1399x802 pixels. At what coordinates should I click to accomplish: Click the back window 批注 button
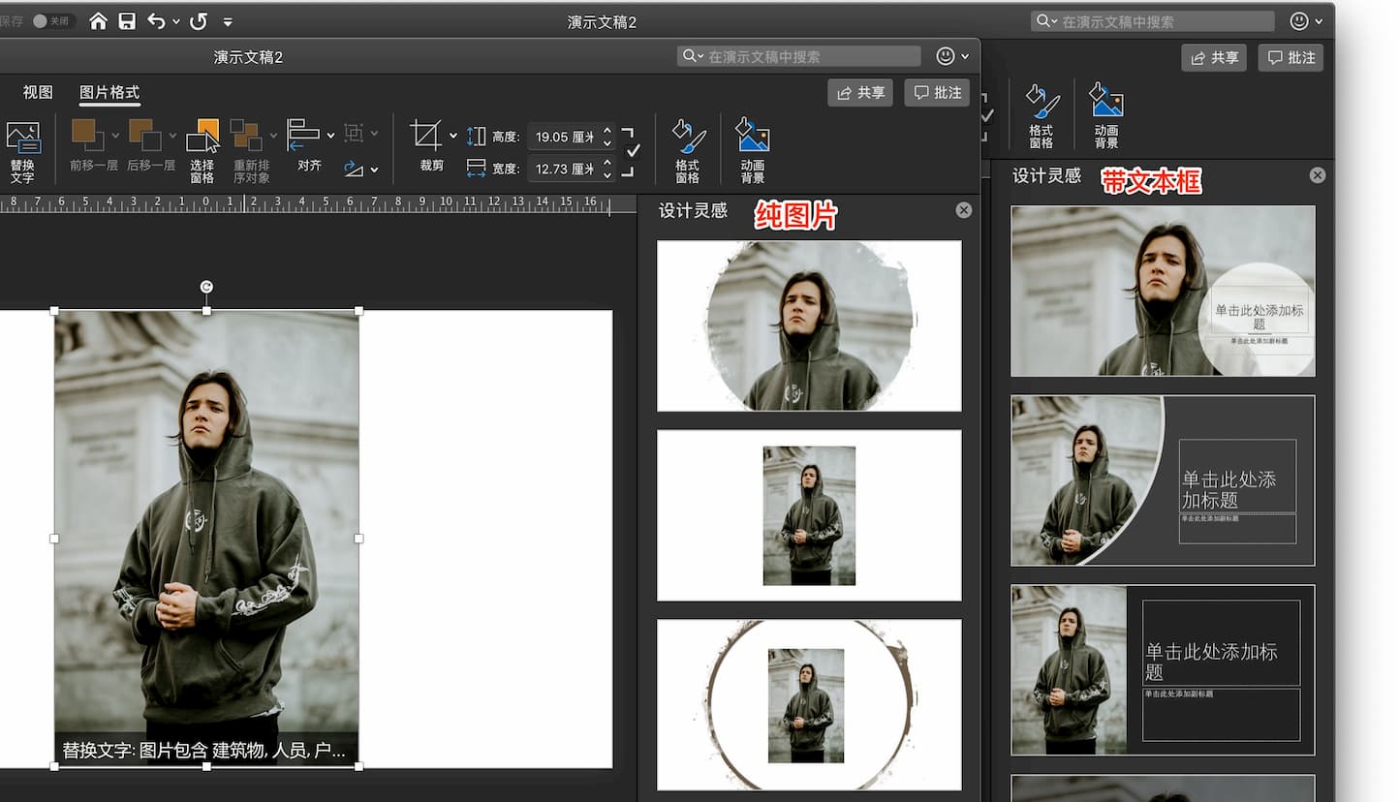[x=1290, y=57]
